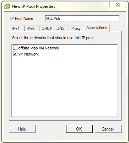Open Help for IP pool properties

[x=22, y=129]
